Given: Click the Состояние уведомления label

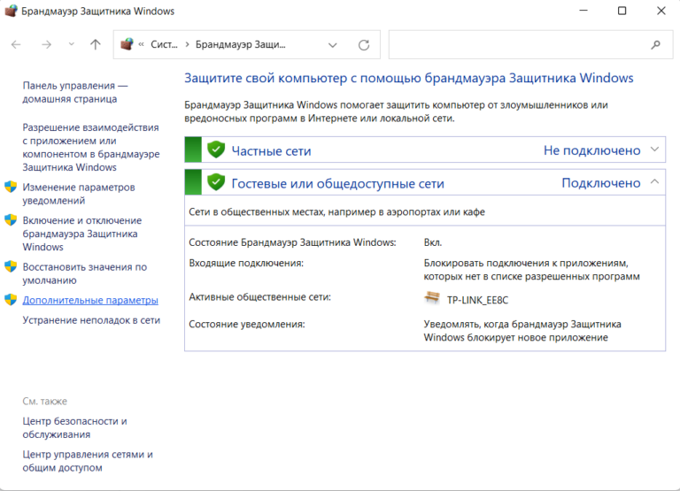Looking at the screenshot, I should tap(247, 324).
